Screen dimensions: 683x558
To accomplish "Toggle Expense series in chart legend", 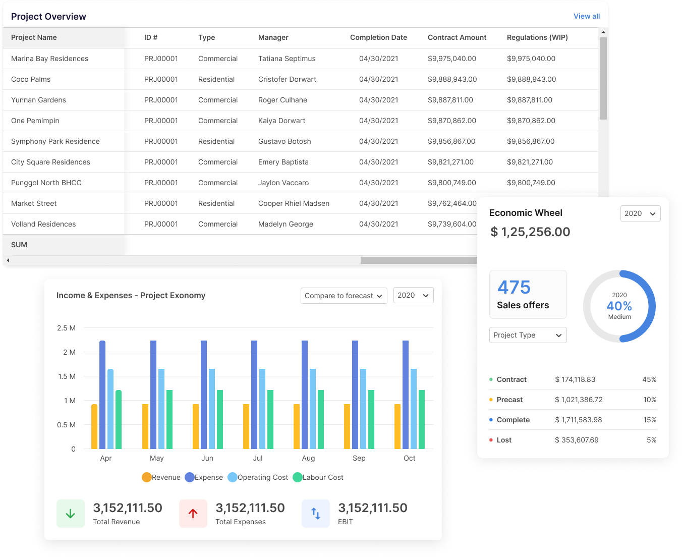I will click(x=190, y=477).
